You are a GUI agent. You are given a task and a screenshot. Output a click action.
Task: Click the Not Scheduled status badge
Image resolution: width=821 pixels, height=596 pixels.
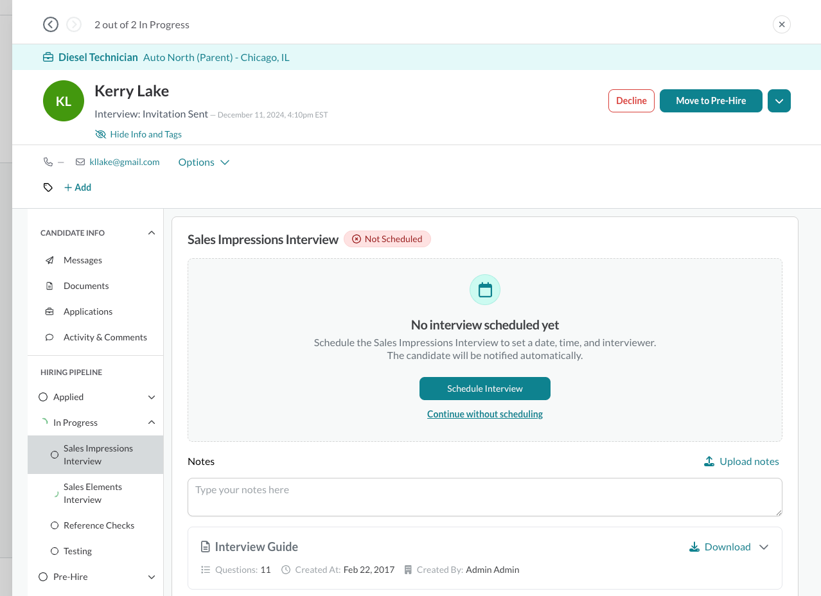coord(387,239)
